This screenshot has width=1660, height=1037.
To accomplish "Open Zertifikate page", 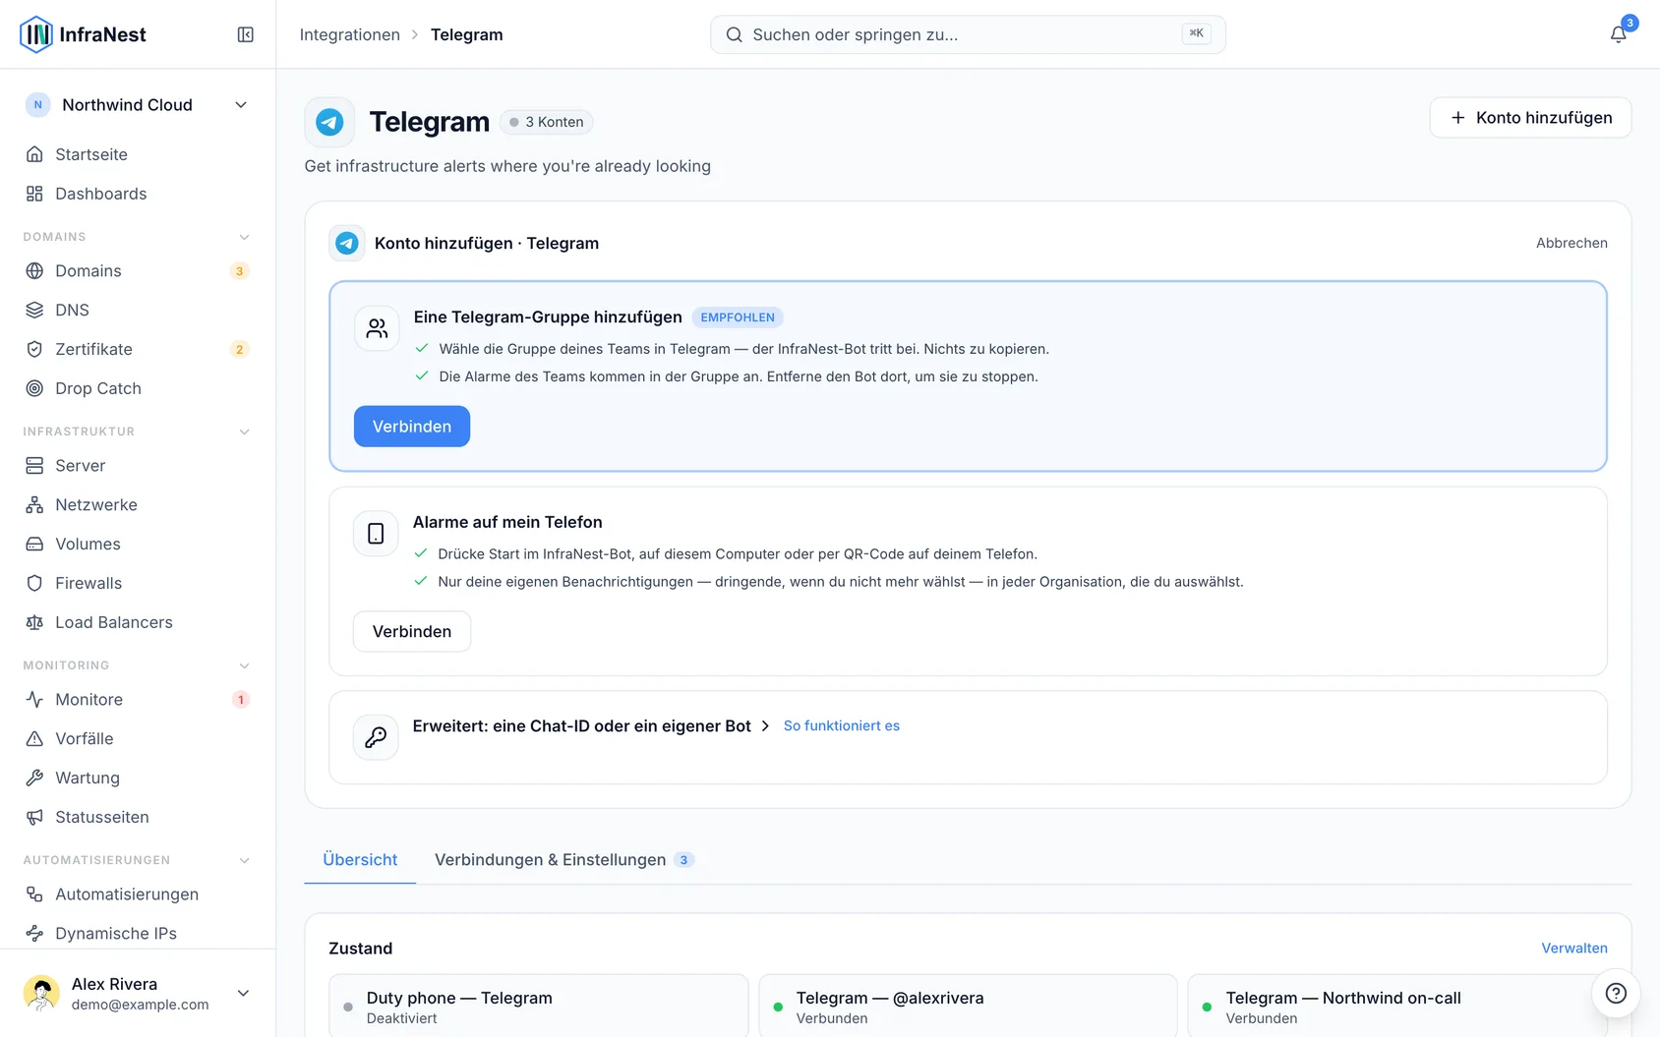I will point(138,349).
